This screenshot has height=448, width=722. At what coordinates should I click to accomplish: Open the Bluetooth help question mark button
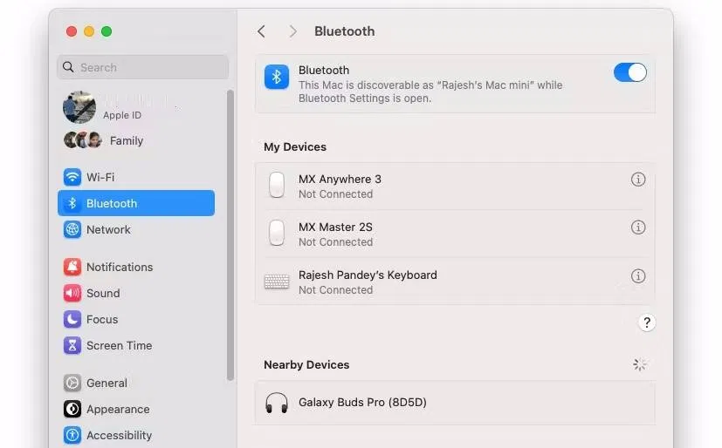[x=647, y=322]
